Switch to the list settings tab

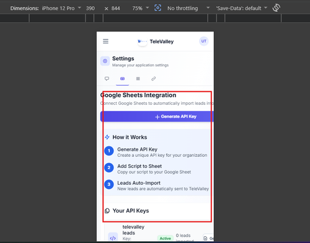pos(138,79)
